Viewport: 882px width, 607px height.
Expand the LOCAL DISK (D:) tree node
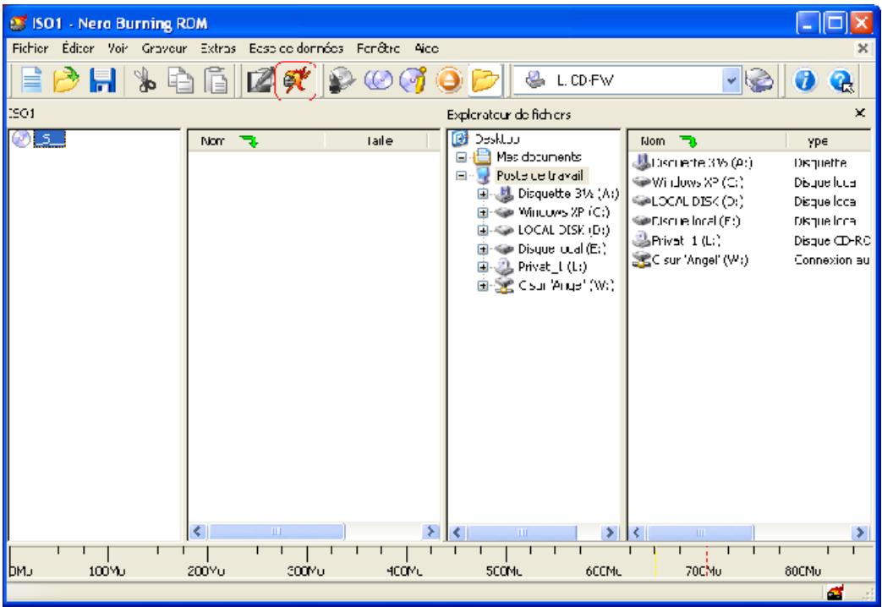[483, 231]
